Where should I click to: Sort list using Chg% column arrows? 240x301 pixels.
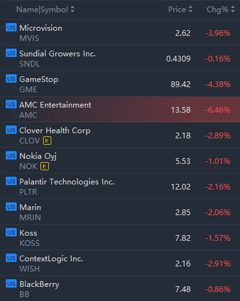click(x=233, y=10)
